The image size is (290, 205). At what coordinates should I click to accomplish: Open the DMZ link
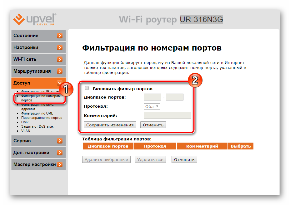25,122
